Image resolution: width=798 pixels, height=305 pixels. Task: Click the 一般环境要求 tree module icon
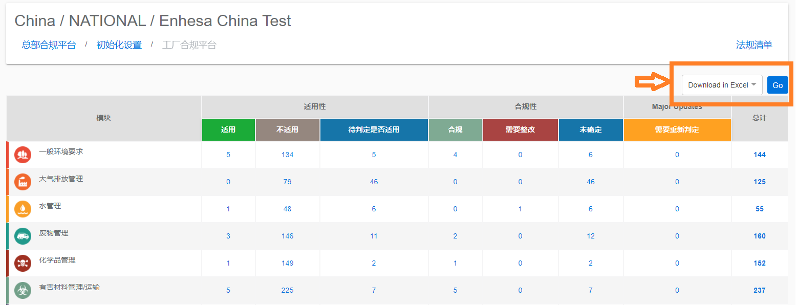pos(23,155)
